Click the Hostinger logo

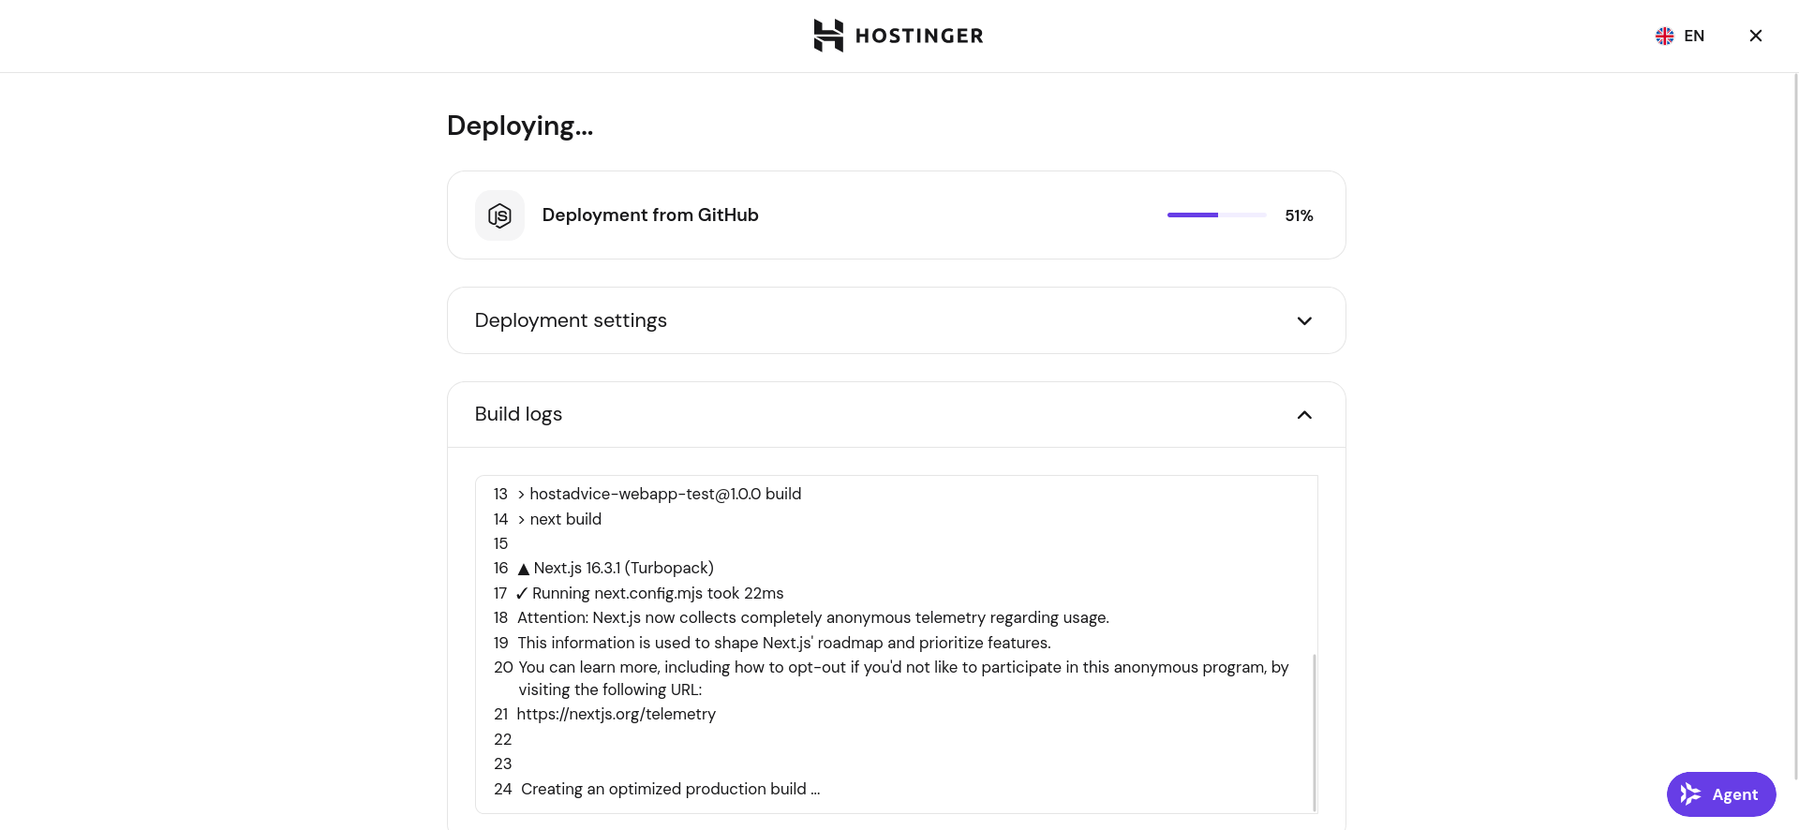pyautogui.click(x=899, y=36)
